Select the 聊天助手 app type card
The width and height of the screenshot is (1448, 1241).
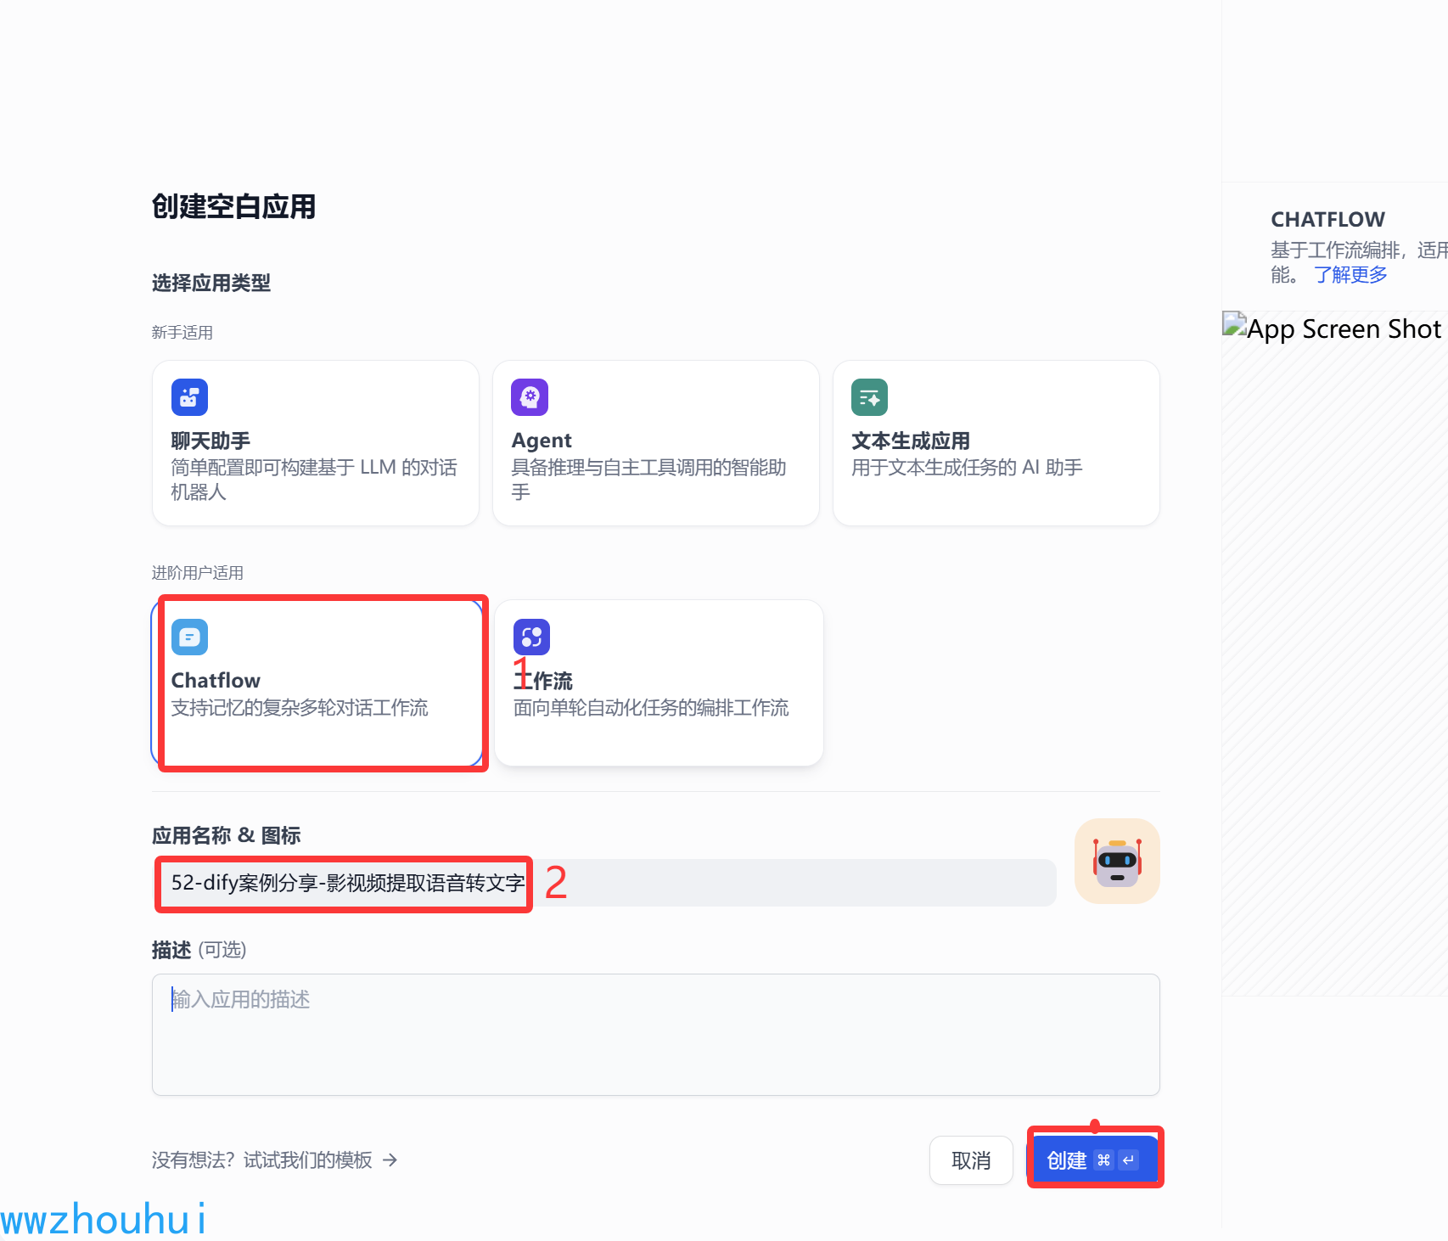316,443
